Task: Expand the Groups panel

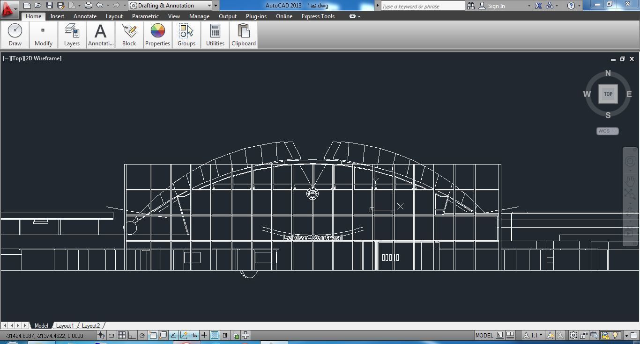Action: click(186, 35)
